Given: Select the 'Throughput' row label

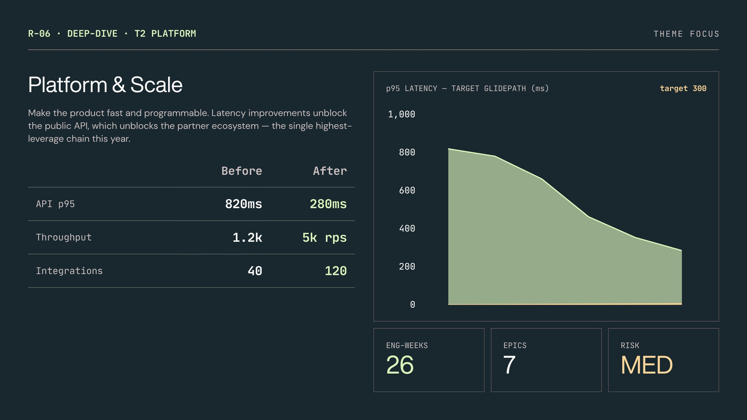Looking at the screenshot, I should [63, 237].
